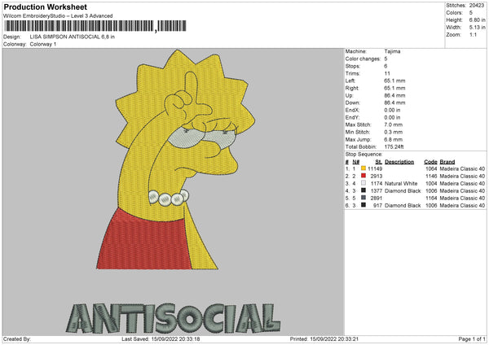
Task: Click thread code 1064
Action: pos(431,168)
